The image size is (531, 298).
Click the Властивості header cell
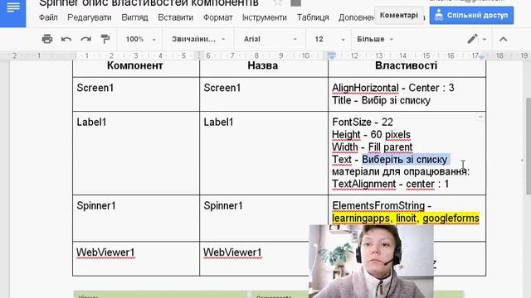406,65
